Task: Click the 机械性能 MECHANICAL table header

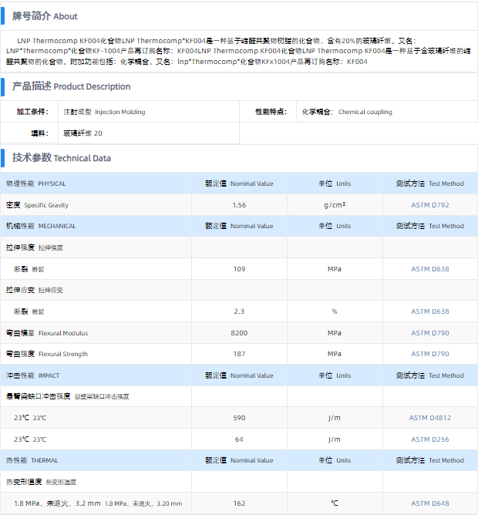Action: point(41,226)
